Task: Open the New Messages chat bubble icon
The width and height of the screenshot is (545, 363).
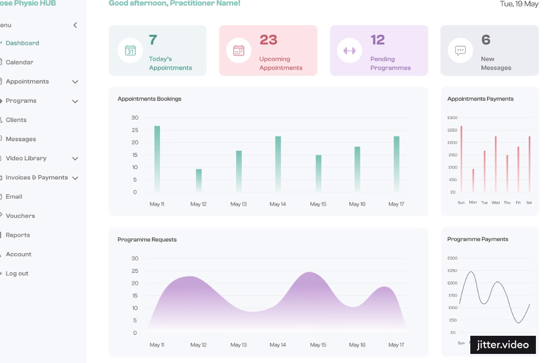Action: pyautogui.click(x=460, y=50)
